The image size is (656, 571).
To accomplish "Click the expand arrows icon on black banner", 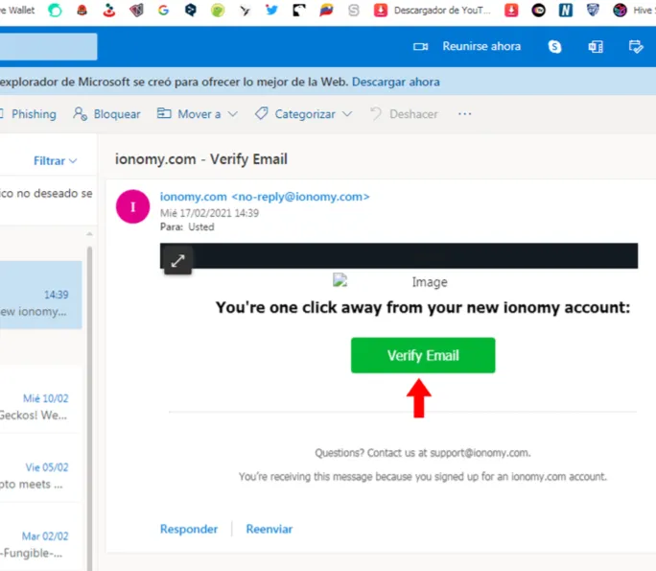I will coord(177,261).
